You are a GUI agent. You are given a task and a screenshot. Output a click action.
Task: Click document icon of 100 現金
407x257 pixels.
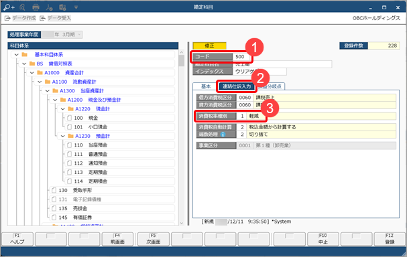[x=69, y=118]
